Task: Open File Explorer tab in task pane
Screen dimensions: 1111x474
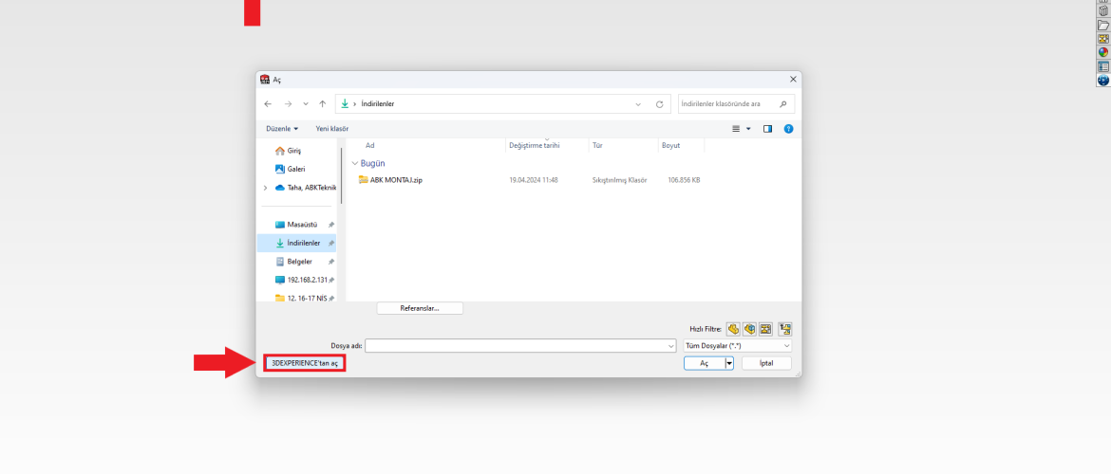Action: point(1103,25)
